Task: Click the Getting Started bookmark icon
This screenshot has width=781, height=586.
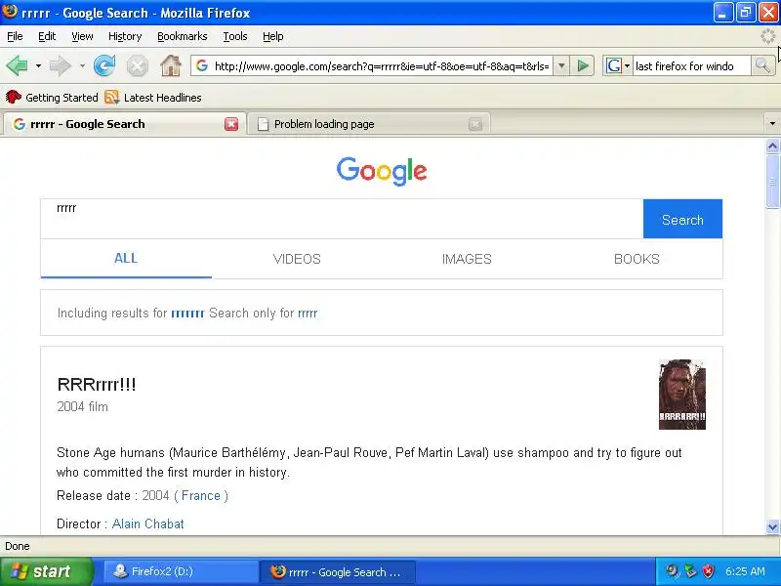Action: (x=13, y=97)
